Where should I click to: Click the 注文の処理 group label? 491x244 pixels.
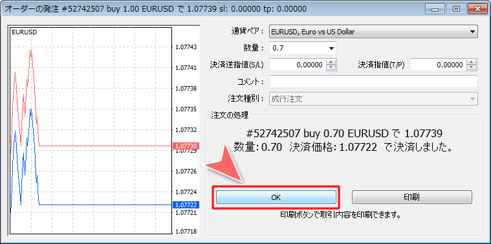coord(230,116)
